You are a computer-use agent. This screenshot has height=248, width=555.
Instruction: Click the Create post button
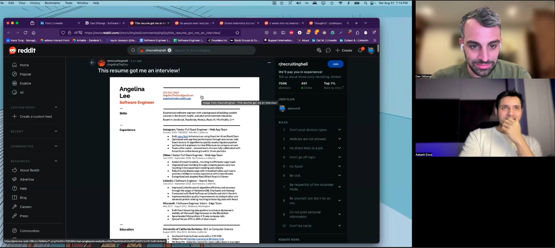344,50
